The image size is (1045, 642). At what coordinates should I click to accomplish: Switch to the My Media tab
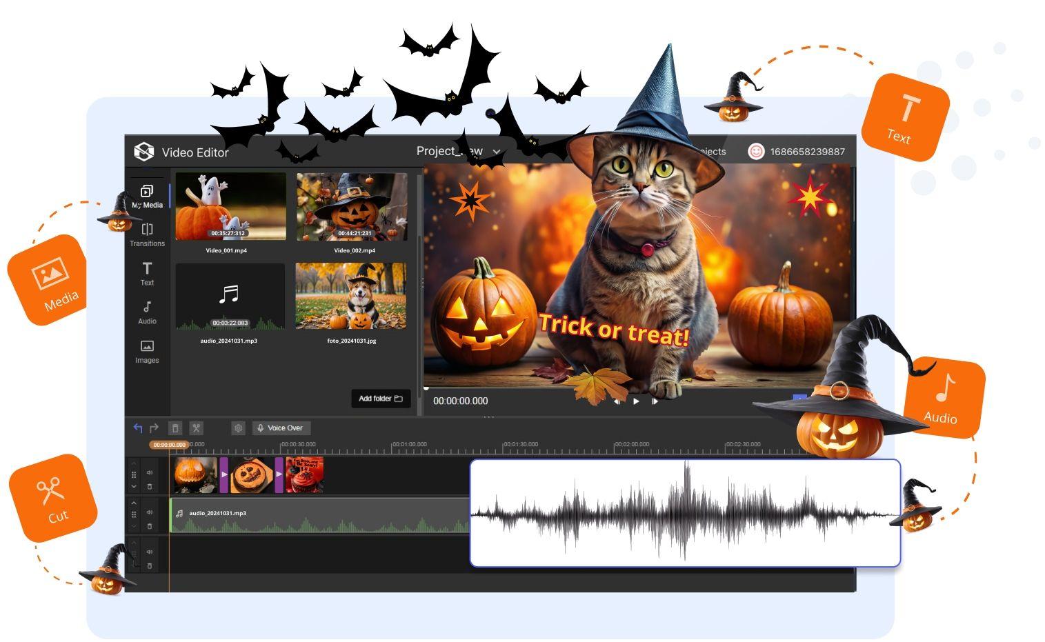(147, 196)
